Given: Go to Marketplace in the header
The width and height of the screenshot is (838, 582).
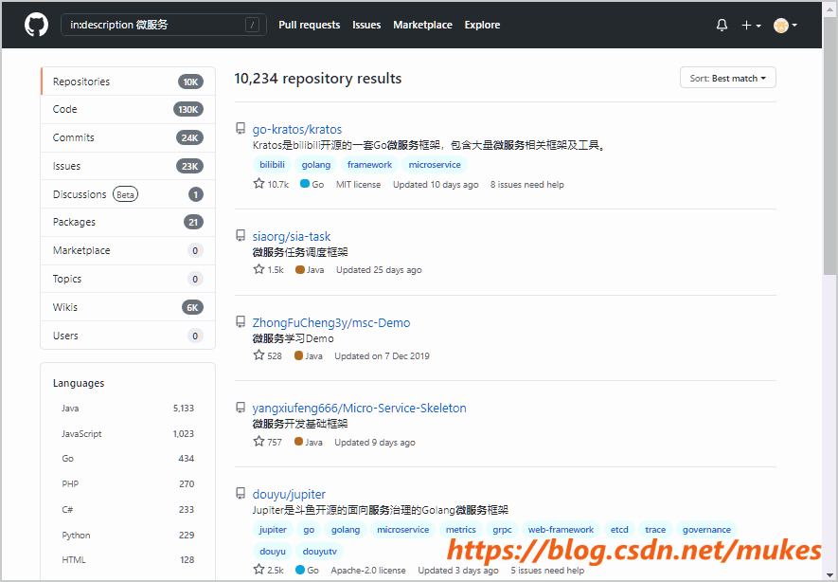Looking at the screenshot, I should [x=422, y=25].
